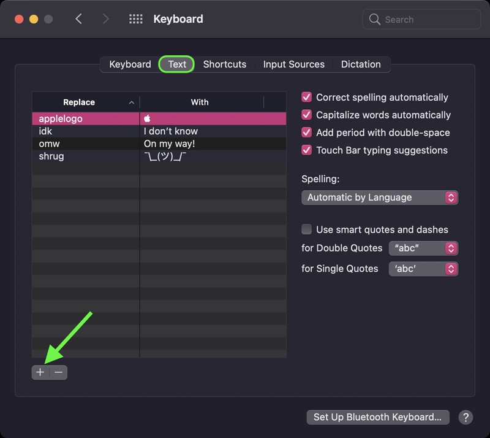Switch to the Shortcuts tab

tap(224, 64)
